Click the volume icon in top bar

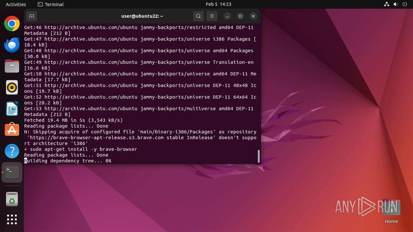tap(396, 4)
